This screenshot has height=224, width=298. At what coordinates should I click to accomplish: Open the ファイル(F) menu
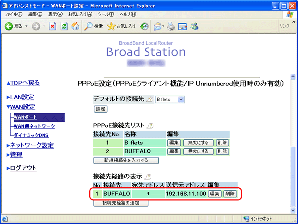pos(13,14)
